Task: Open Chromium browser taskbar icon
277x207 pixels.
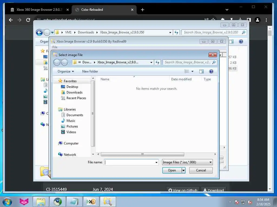Action: (x=58, y=202)
